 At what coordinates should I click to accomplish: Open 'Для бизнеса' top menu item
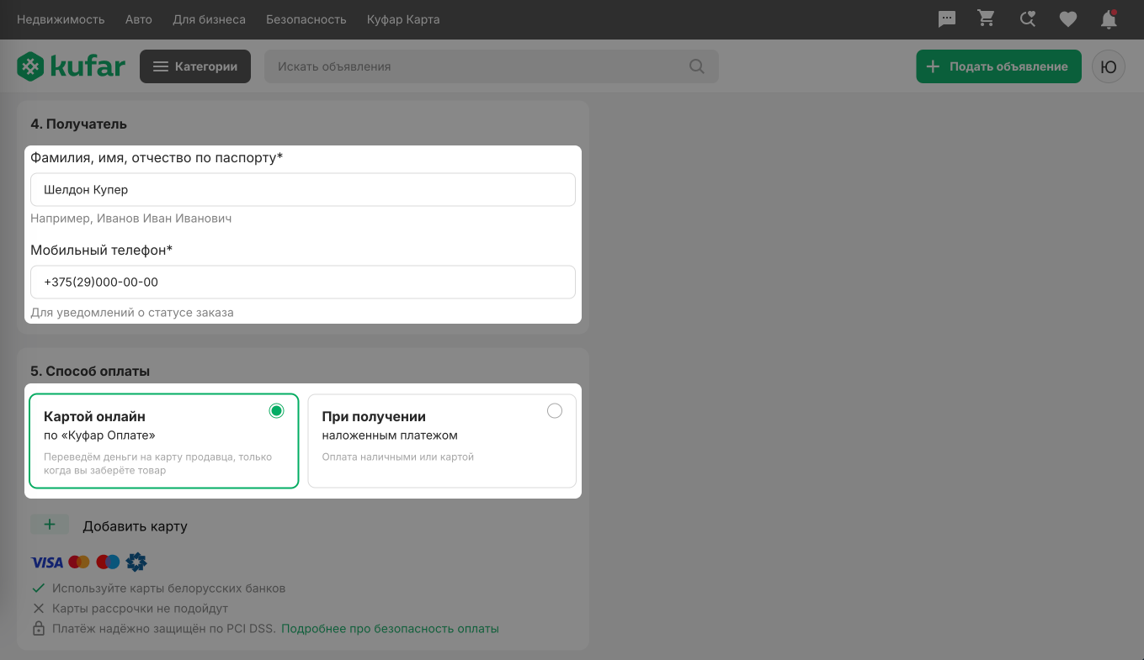(210, 19)
